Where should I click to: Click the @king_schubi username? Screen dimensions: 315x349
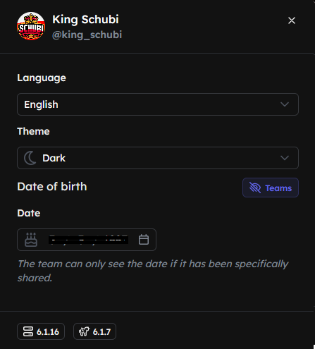click(87, 35)
